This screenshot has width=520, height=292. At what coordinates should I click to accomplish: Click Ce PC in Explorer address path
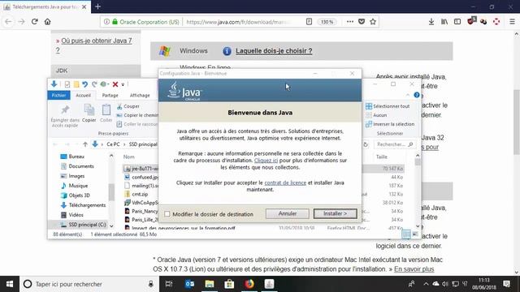pyautogui.click(x=113, y=144)
